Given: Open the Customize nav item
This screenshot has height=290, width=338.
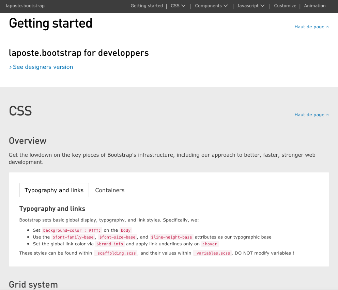Looking at the screenshot, I should [x=285, y=6].
